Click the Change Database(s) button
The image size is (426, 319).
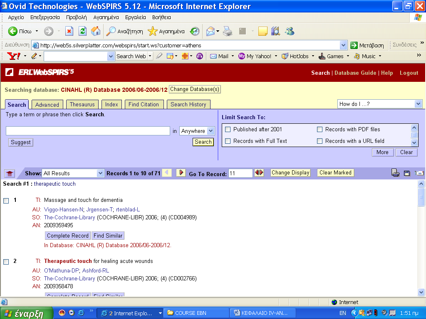(195, 89)
